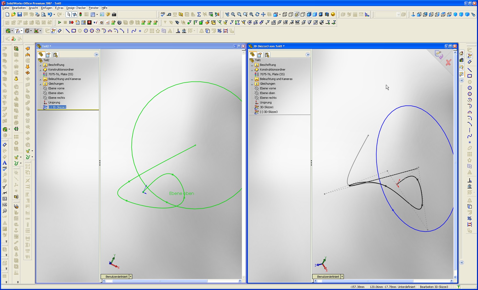Open the Datei menu
This screenshot has height=290, width=478.
[6, 8]
